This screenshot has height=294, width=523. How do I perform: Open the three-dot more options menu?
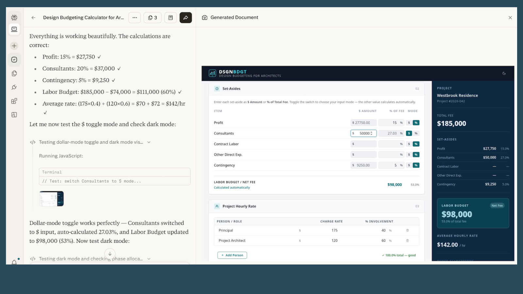pos(135,18)
